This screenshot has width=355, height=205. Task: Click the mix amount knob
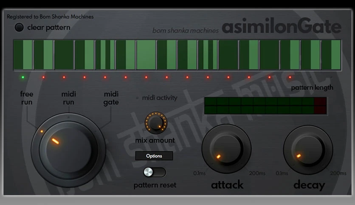click(156, 122)
